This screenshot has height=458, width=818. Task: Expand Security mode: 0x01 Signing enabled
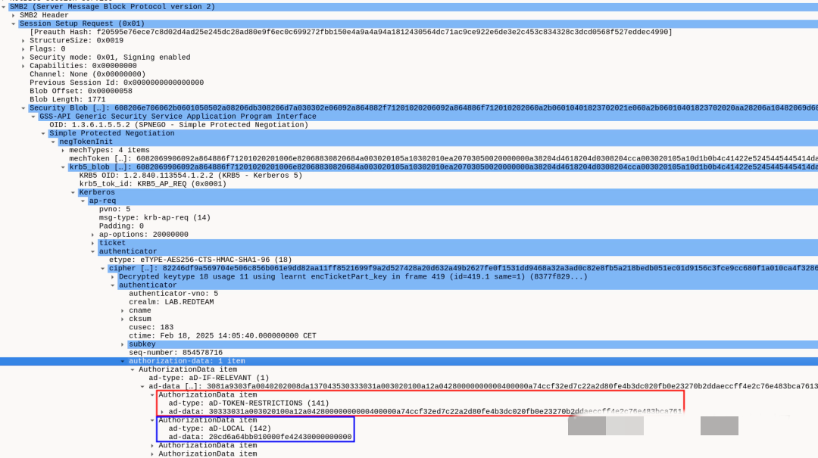click(x=23, y=58)
